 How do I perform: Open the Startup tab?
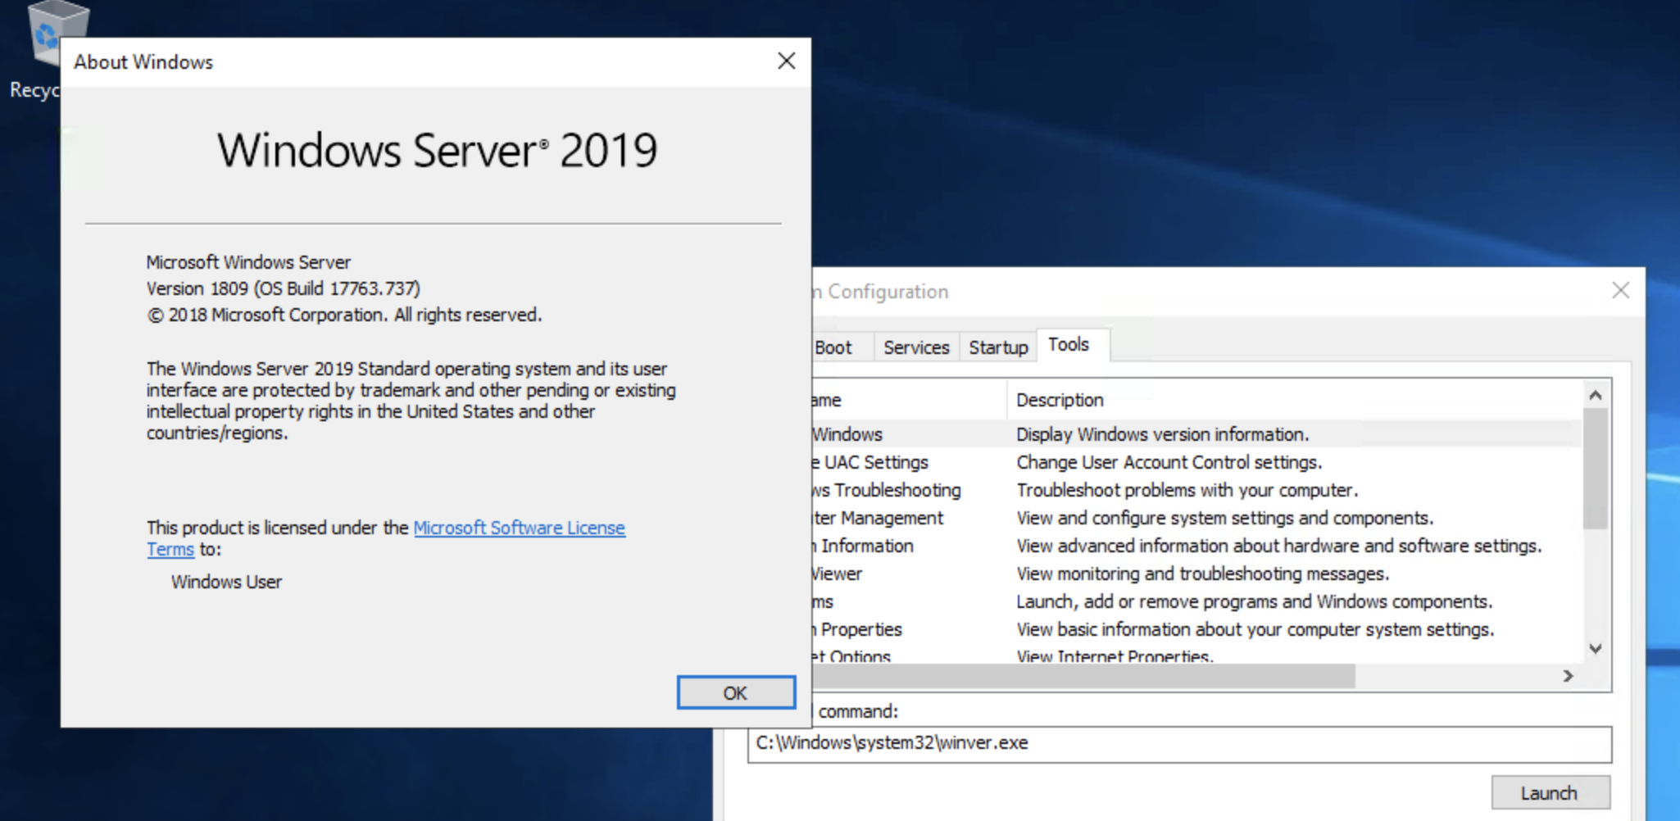point(997,347)
